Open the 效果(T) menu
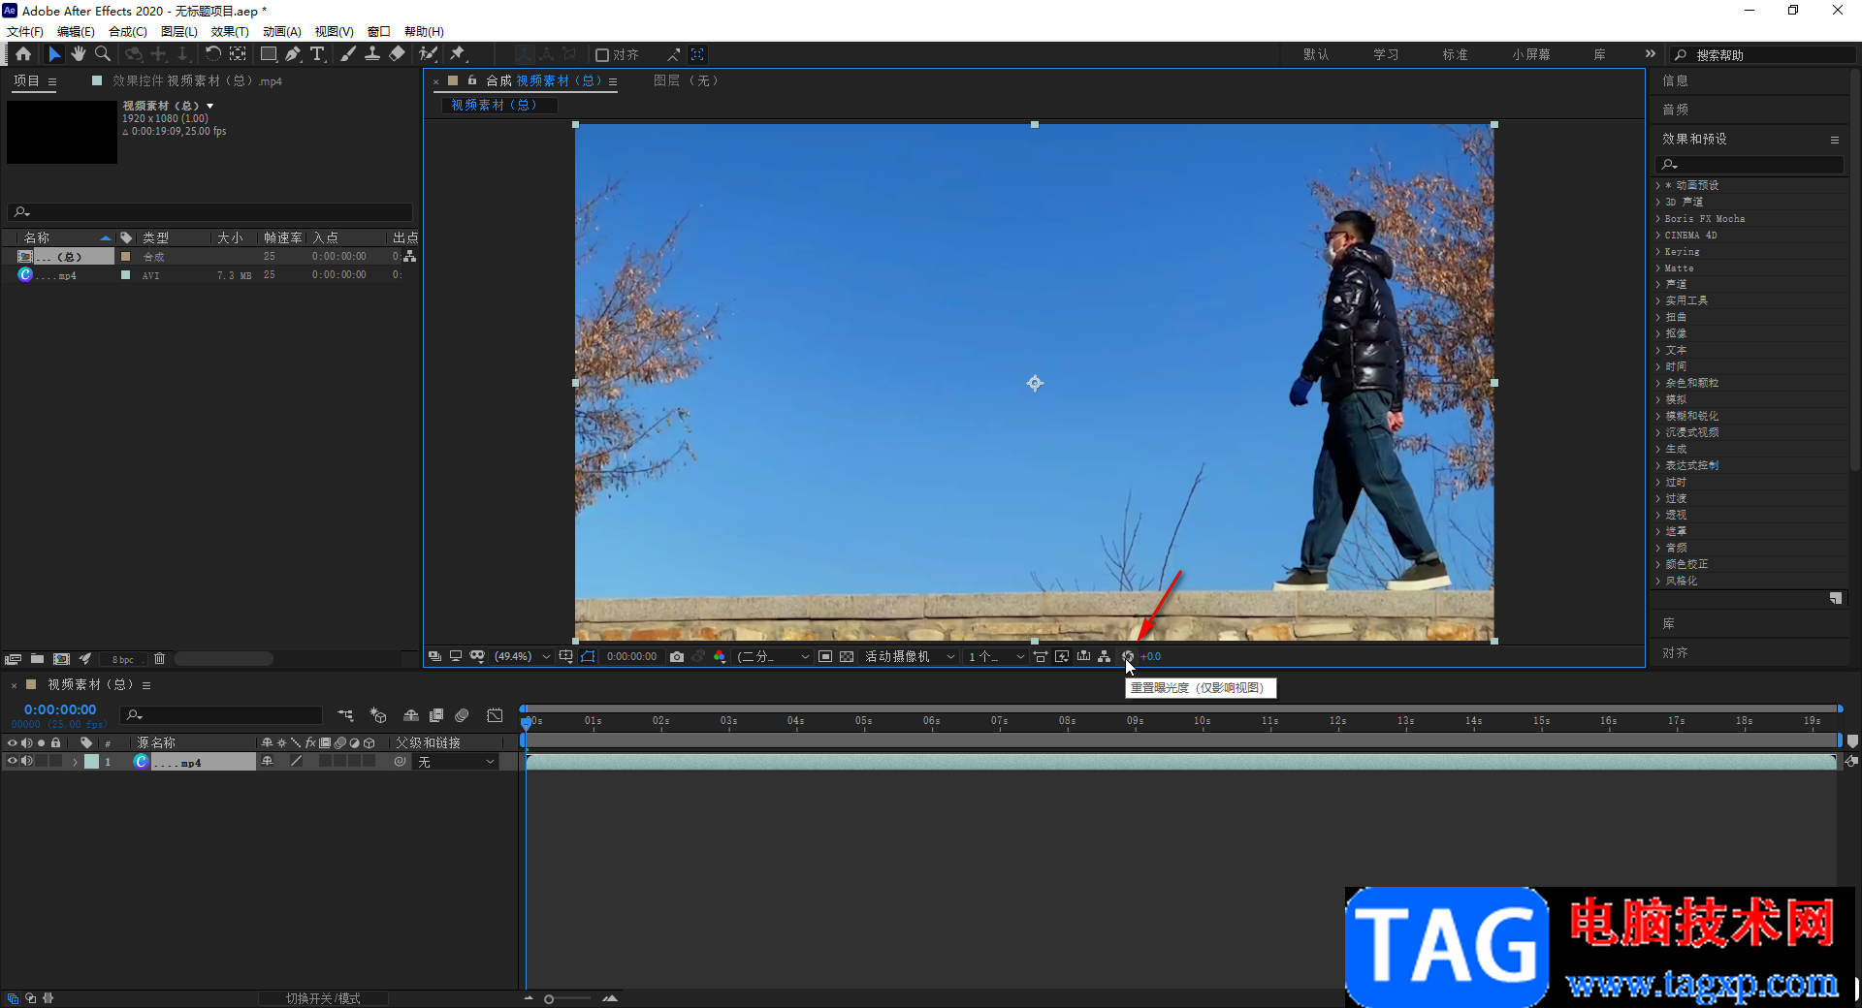 [x=230, y=31]
